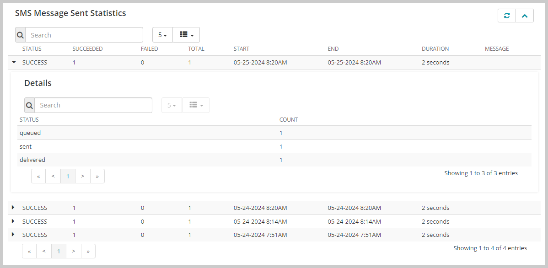
Task: Expand the 05-24-2024 8:20AM SUCCESS row
Action: click(13, 208)
